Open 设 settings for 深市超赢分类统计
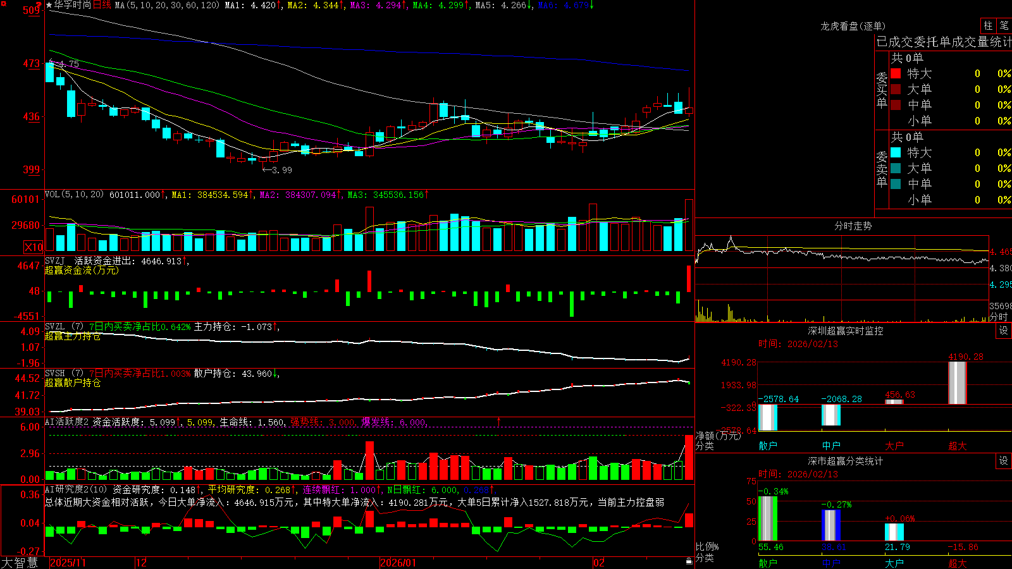This screenshot has height=569, width=1012. [x=1004, y=461]
